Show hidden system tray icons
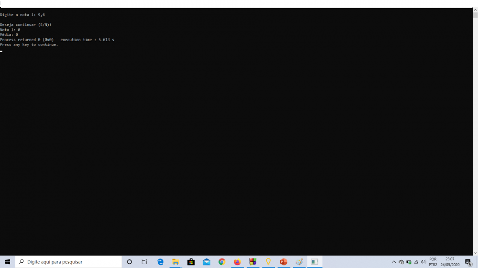Screen dimensions: 478x268 (393, 262)
